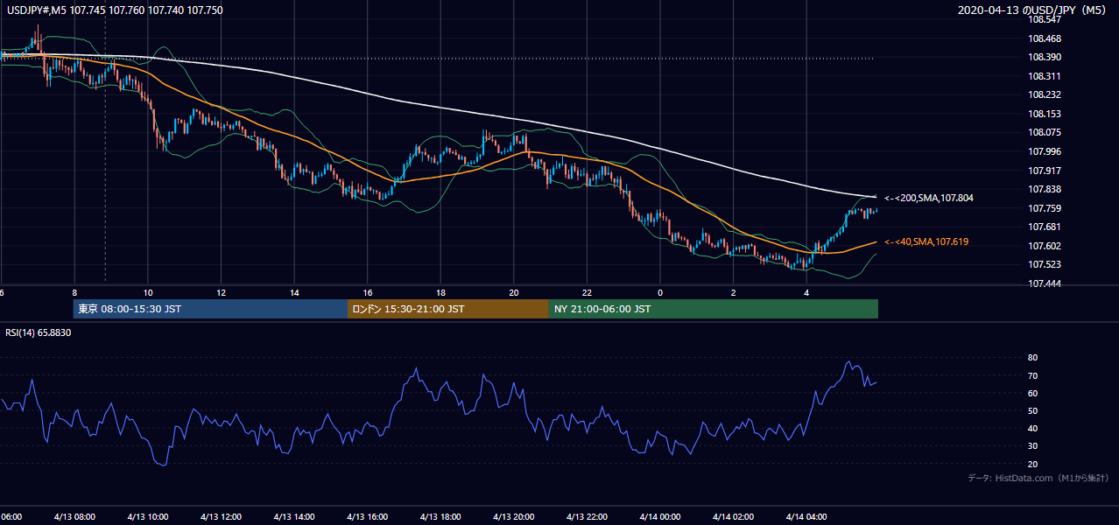Click the 4/14 00:00 date label
This screenshot has width=1119, height=525.
pos(659,517)
